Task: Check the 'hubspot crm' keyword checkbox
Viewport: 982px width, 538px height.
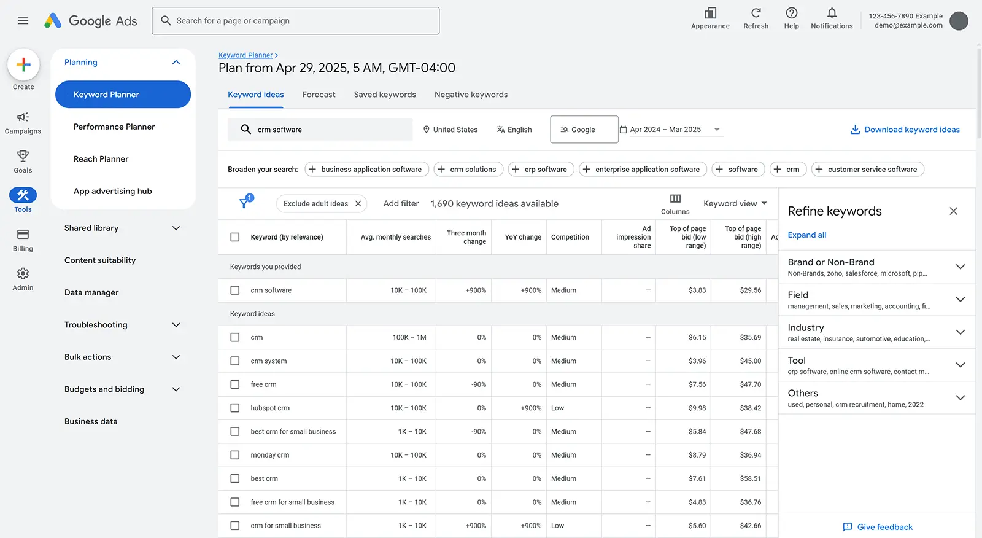Action: point(234,408)
